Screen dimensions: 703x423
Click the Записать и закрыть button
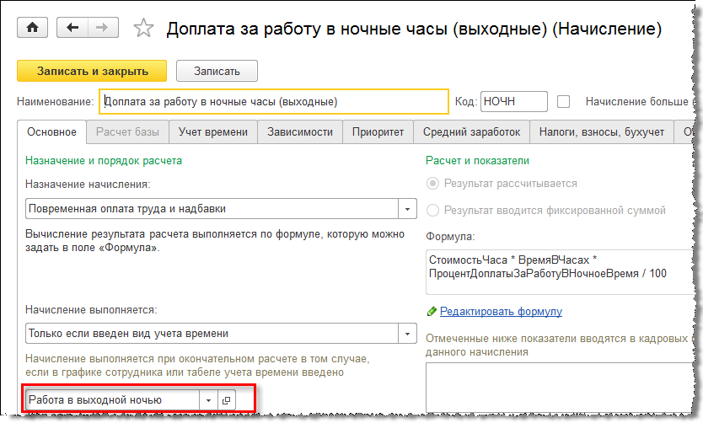click(92, 71)
